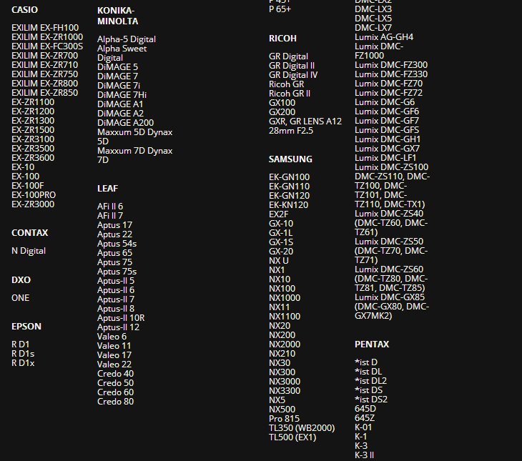Viewport: 522px width, 461px height.
Task: Click the KONIKA-MINOLTA heading
Action: (x=117, y=16)
